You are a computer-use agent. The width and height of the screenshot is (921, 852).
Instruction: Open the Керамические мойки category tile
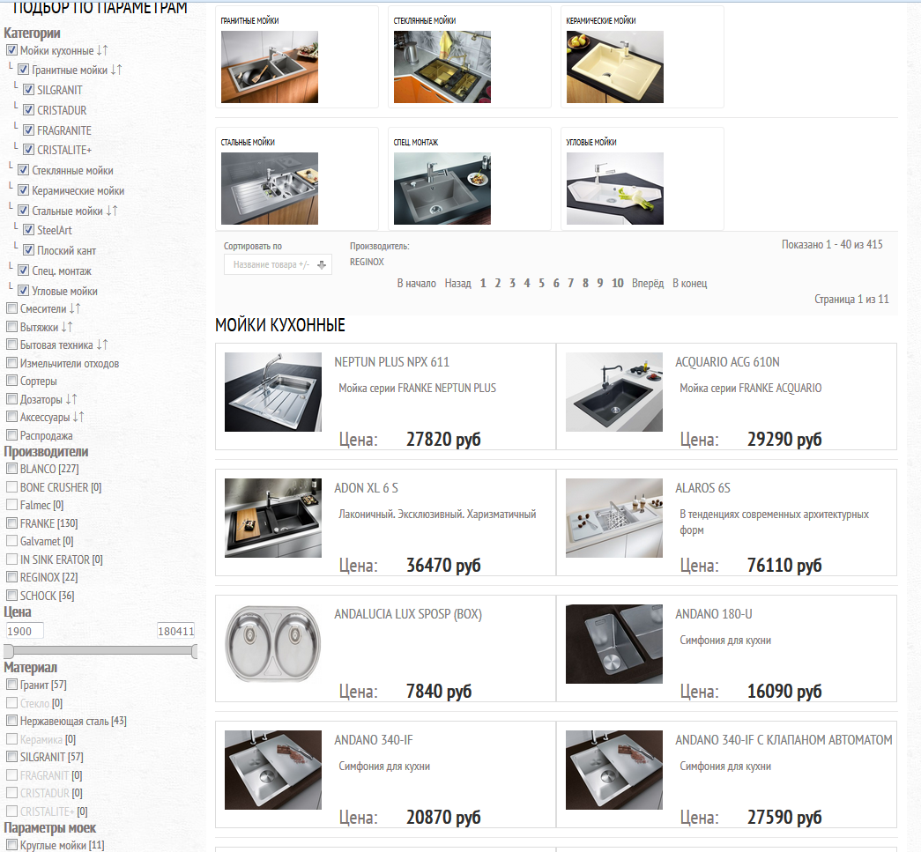(642, 57)
